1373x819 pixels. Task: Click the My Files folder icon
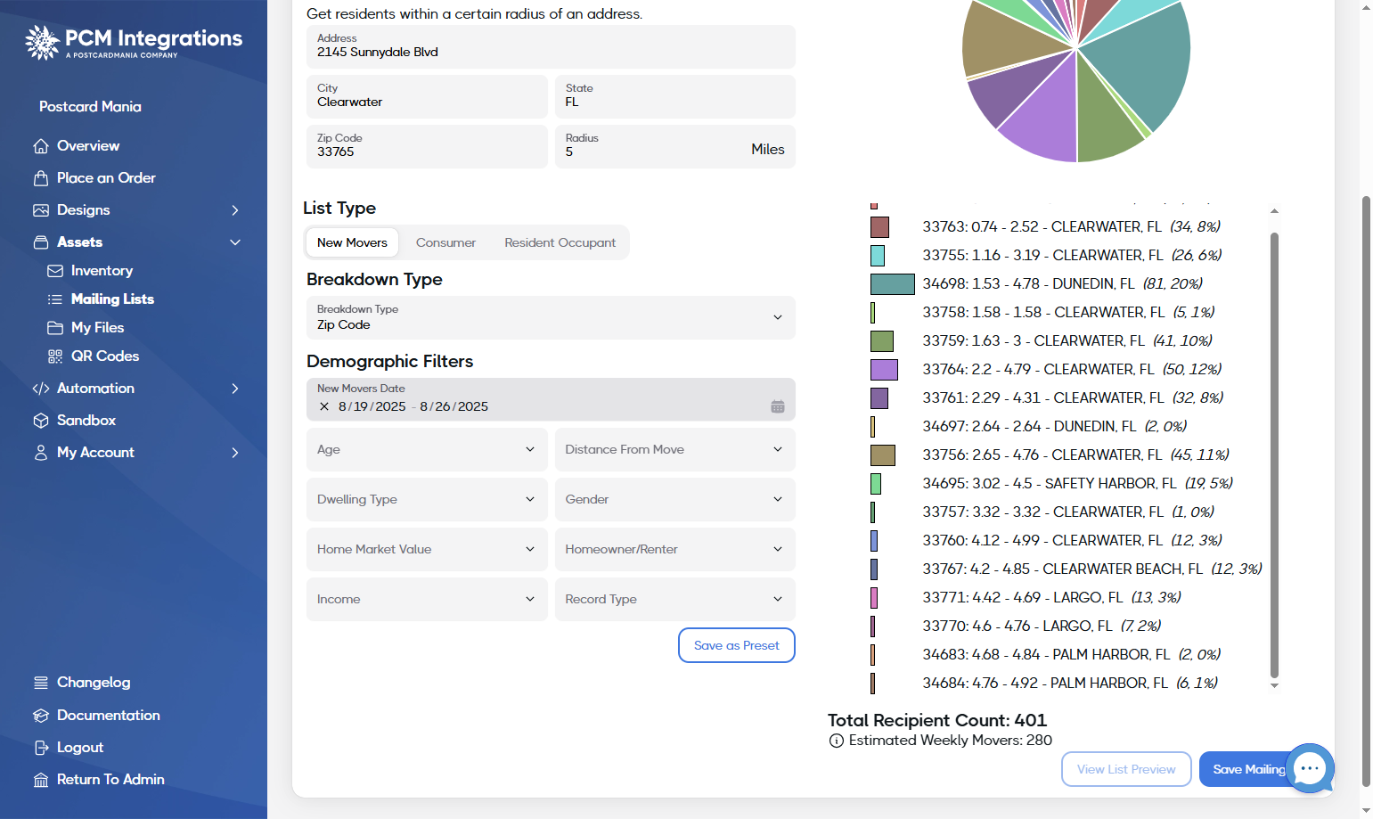(x=55, y=328)
